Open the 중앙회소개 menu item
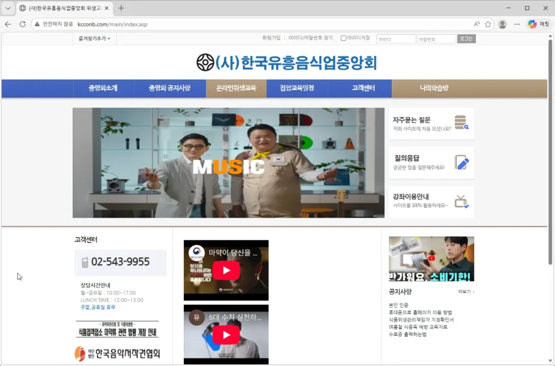 pyautogui.click(x=103, y=88)
